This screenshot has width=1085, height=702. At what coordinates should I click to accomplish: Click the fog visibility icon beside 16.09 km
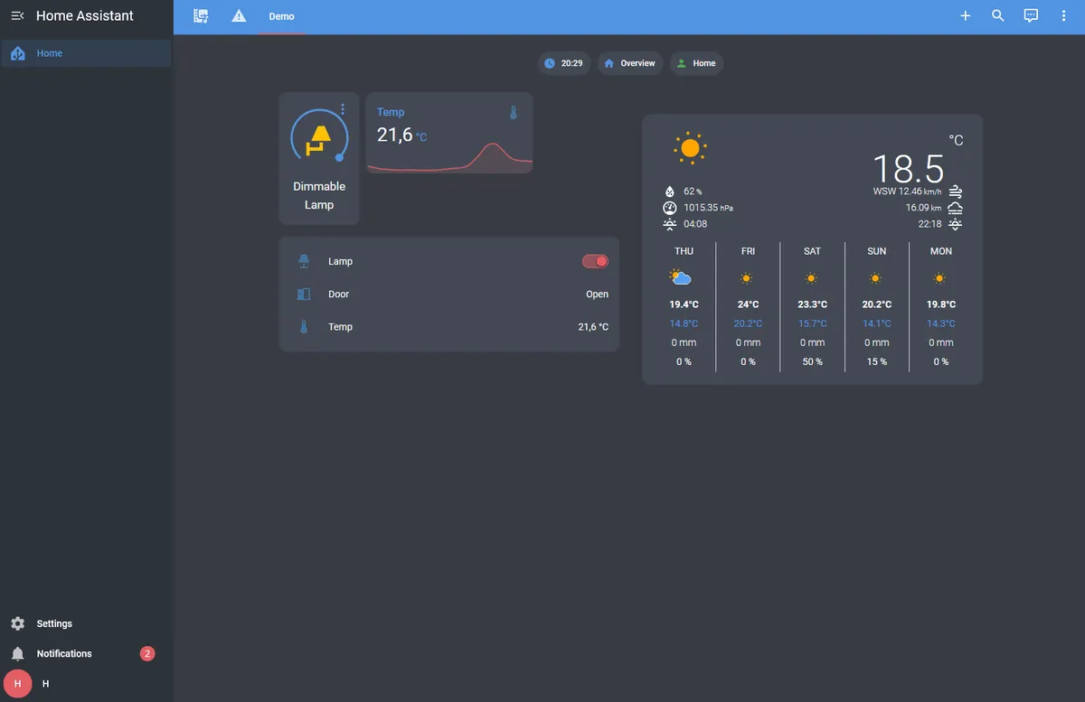(x=955, y=208)
